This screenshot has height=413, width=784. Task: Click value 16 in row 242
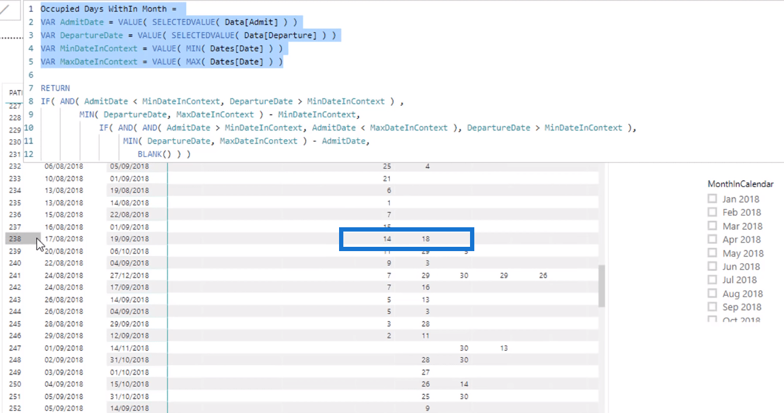[425, 288]
